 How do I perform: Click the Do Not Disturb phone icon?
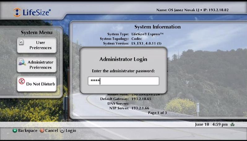22,81
